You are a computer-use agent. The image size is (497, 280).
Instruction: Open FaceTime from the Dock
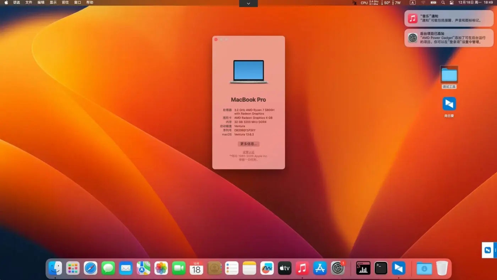click(179, 268)
